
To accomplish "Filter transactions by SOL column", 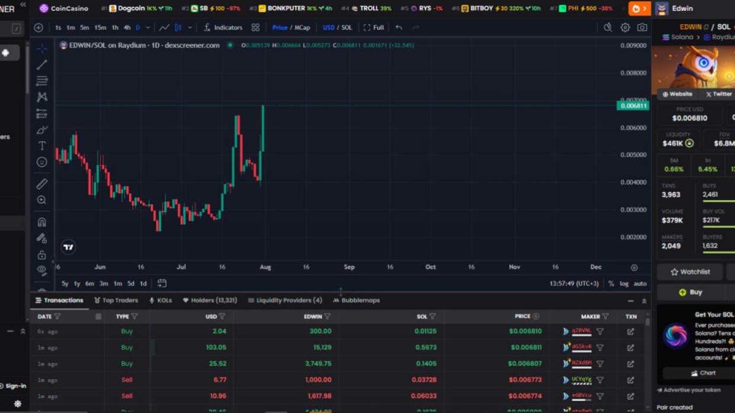I will [x=433, y=317].
